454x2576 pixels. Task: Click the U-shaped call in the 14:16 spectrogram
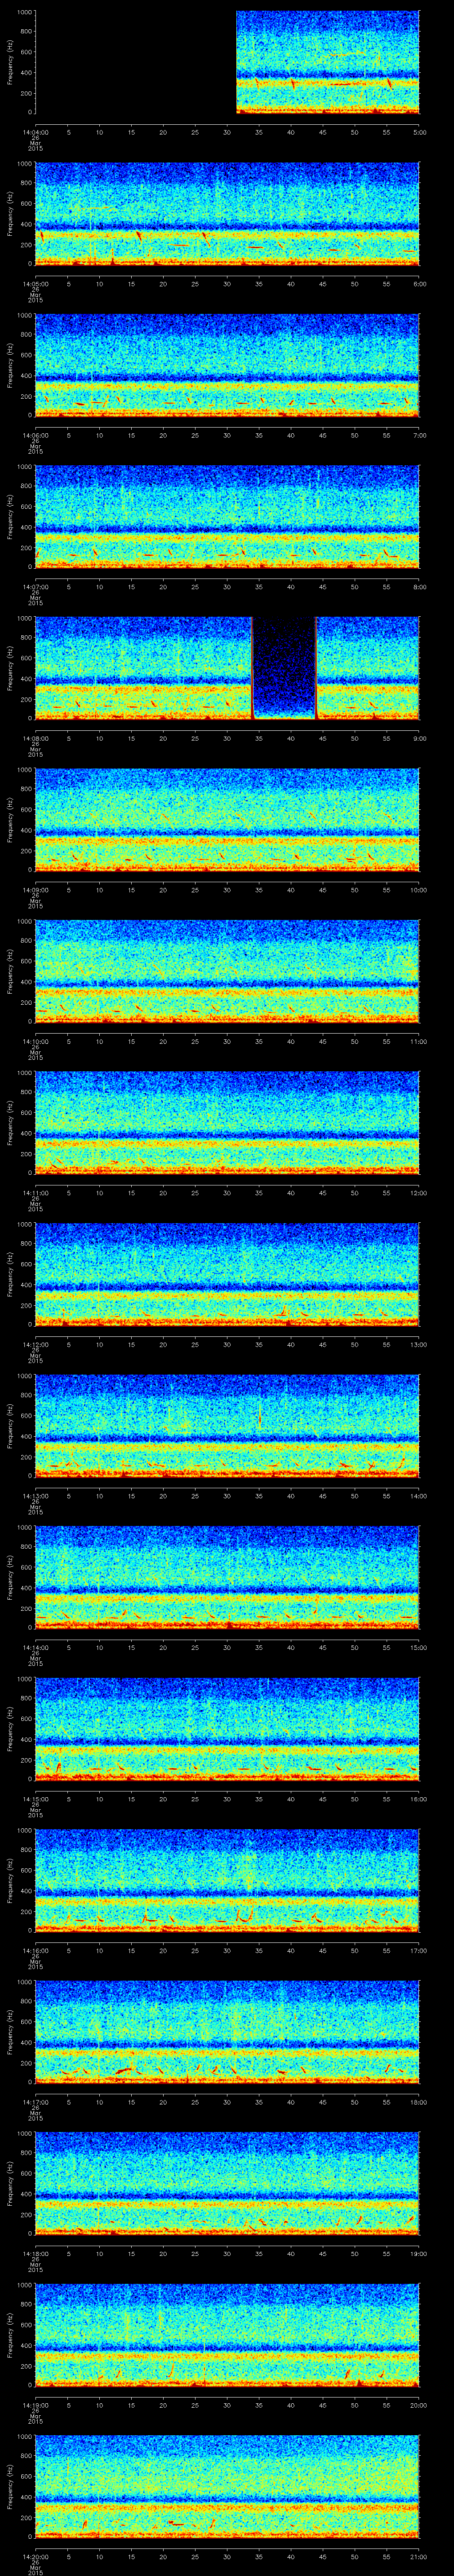click(243, 1915)
